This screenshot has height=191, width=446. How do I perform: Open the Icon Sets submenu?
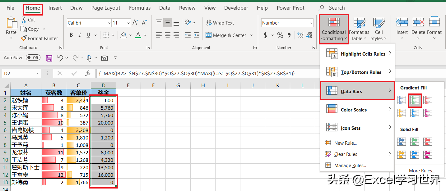pyautogui.click(x=357, y=128)
